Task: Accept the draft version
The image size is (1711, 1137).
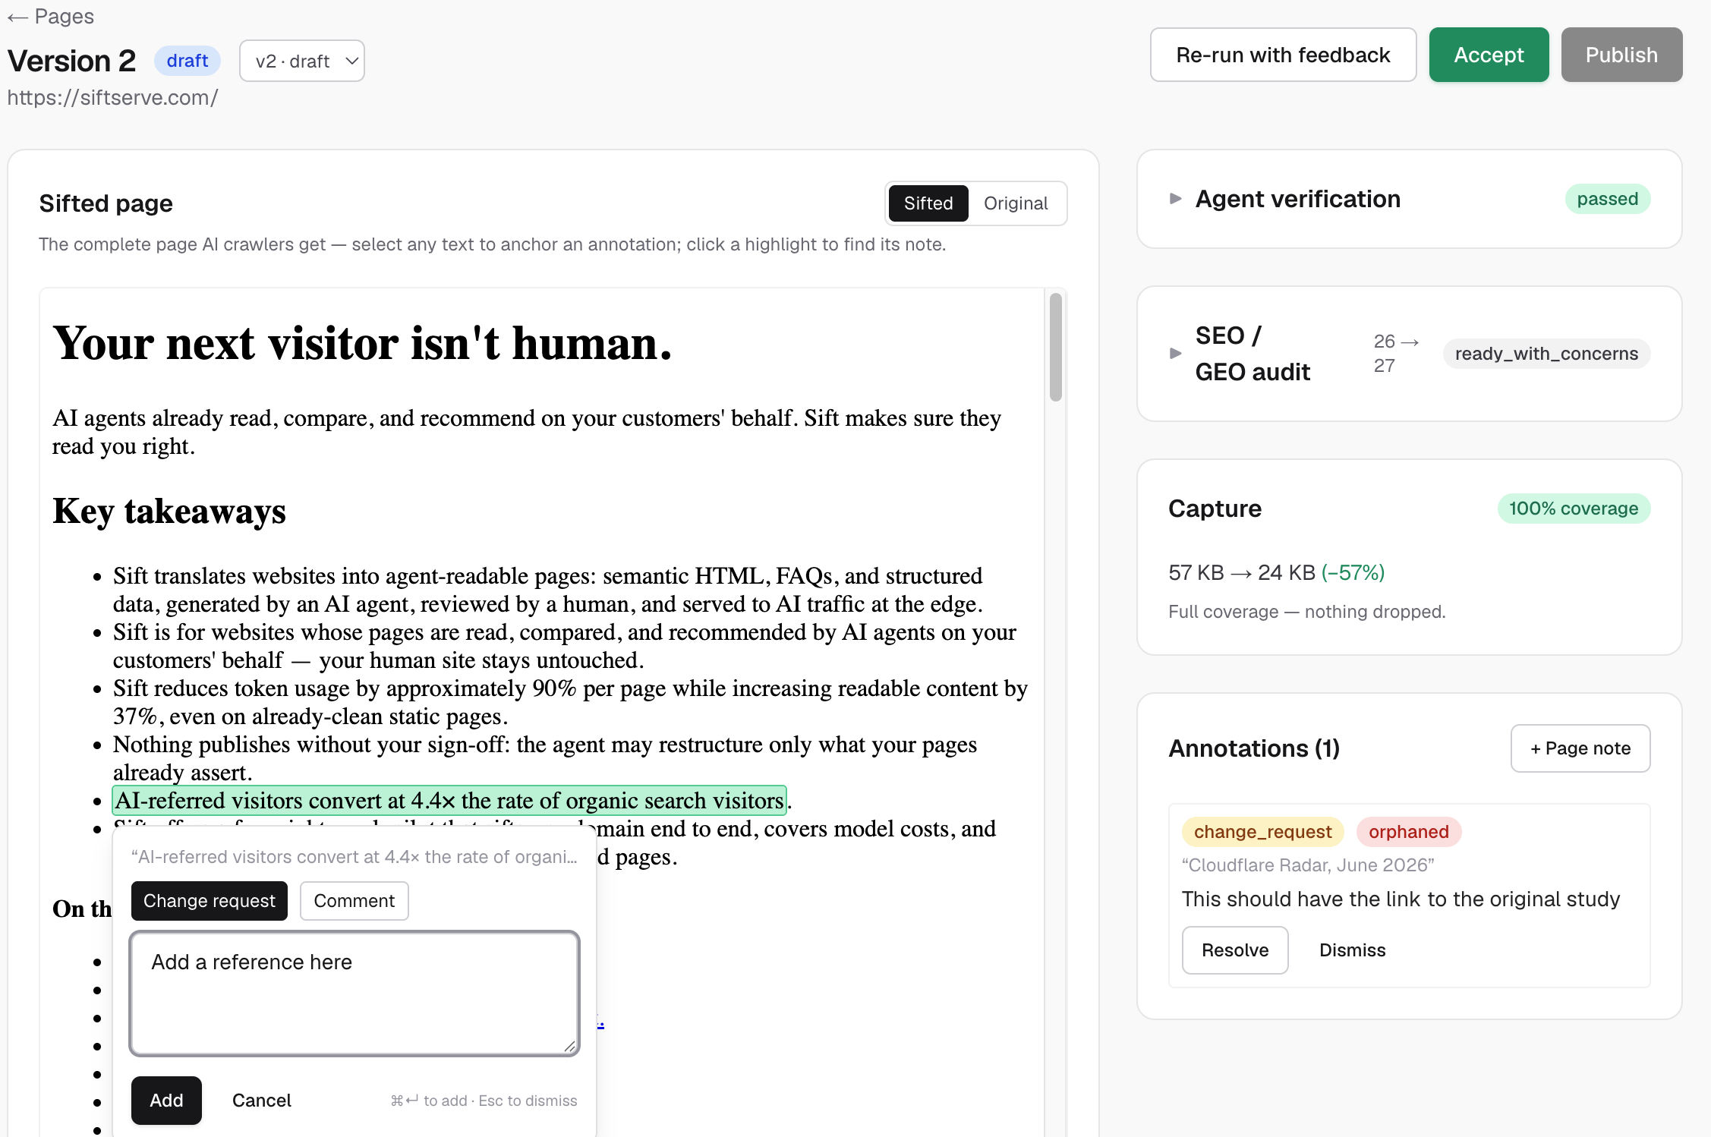Action: coord(1489,55)
